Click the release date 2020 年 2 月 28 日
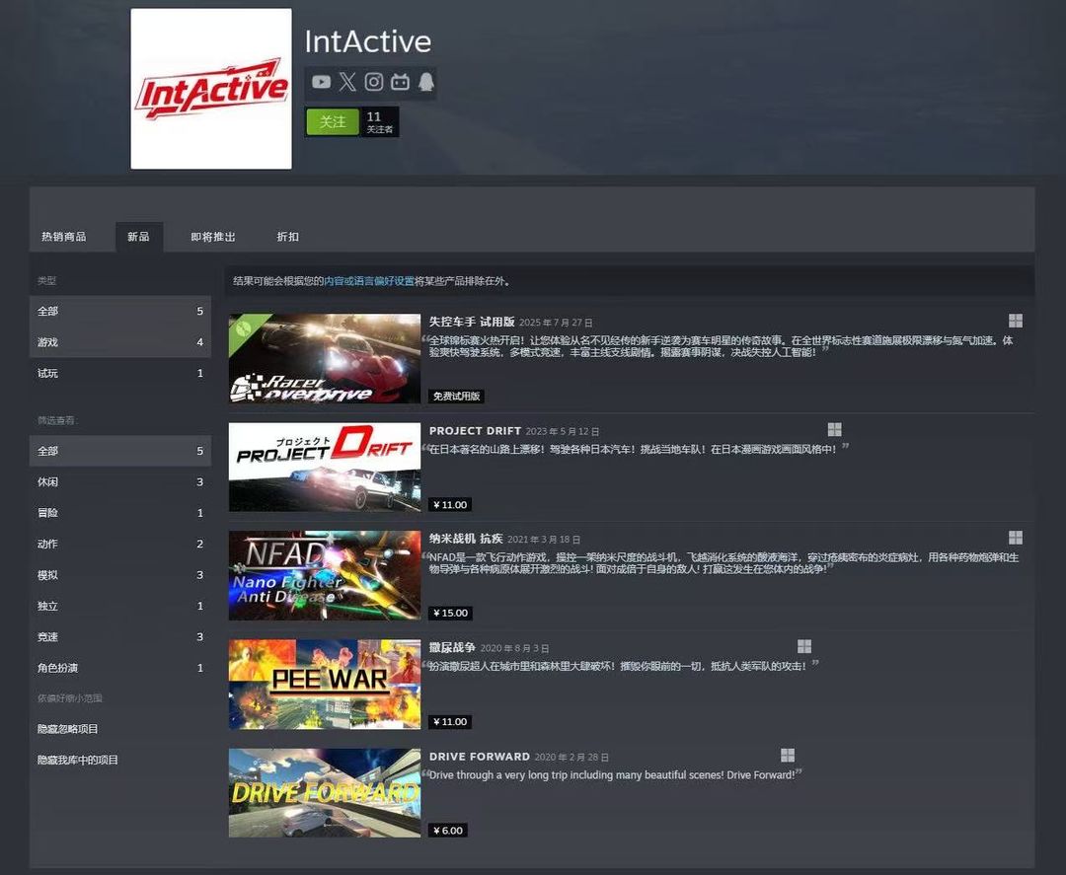1066x875 pixels. click(571, 757)
